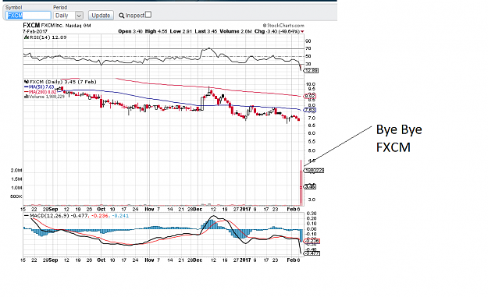
Task: Click the FXCM (Daily) 3.45 price label
Action: pyautogui.click(x=60, y=82)
